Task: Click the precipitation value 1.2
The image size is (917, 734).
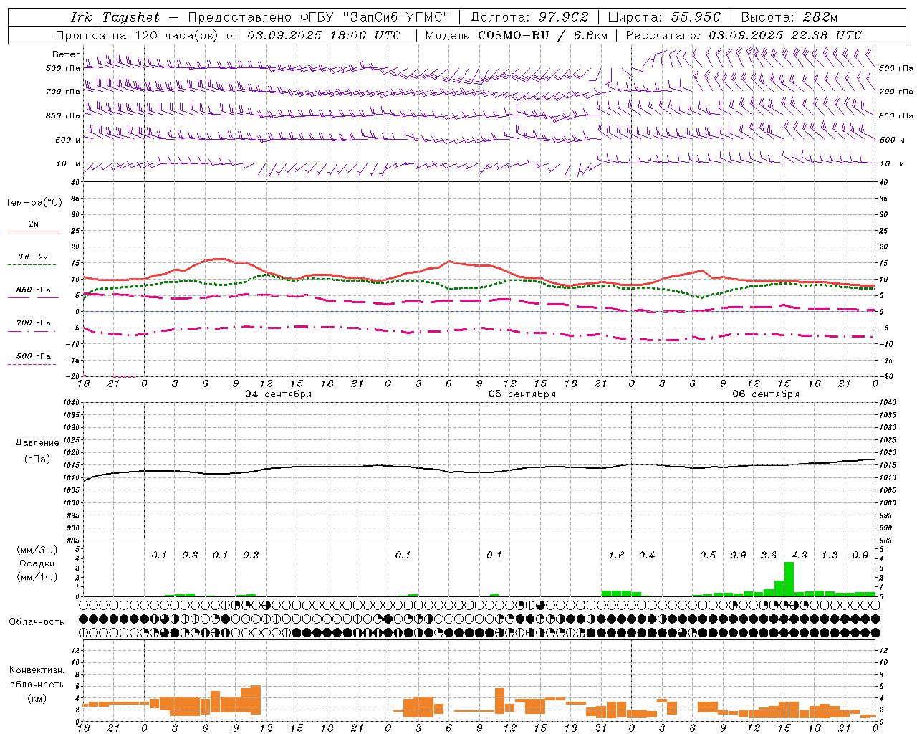Action: [x=830, y=556]
